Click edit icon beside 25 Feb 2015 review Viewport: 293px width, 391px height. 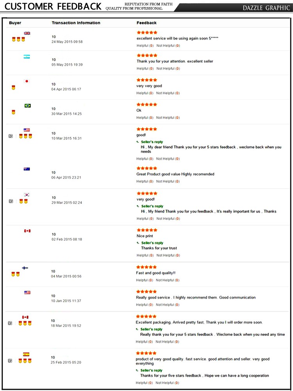coord(10,361)
